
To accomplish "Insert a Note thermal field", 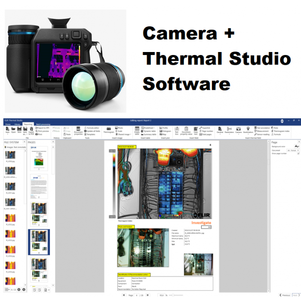I will [274, 128].
